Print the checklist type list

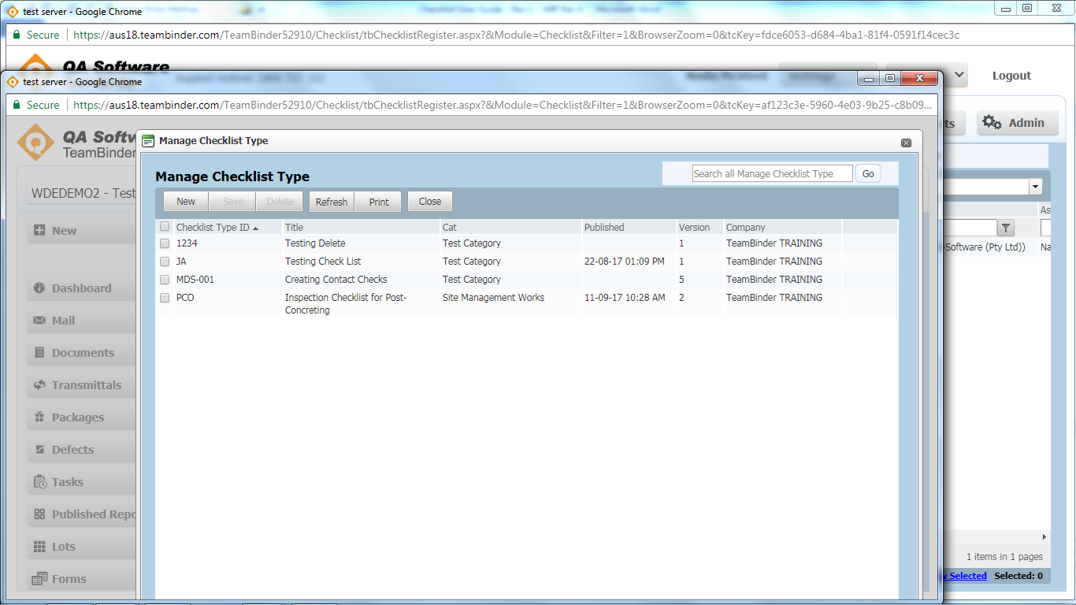379,202
